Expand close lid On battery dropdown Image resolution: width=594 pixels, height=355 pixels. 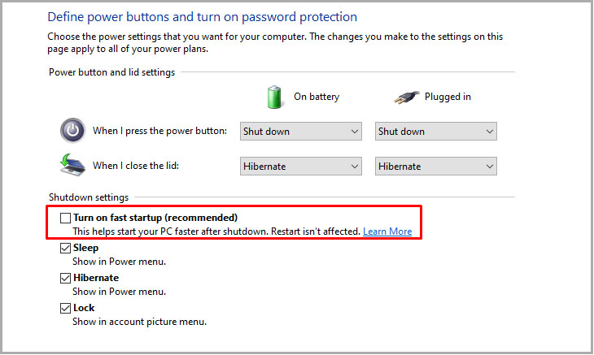pyautogui.click(x=301, y=167)
